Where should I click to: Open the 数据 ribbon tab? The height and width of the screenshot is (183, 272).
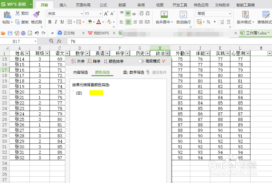122,5
